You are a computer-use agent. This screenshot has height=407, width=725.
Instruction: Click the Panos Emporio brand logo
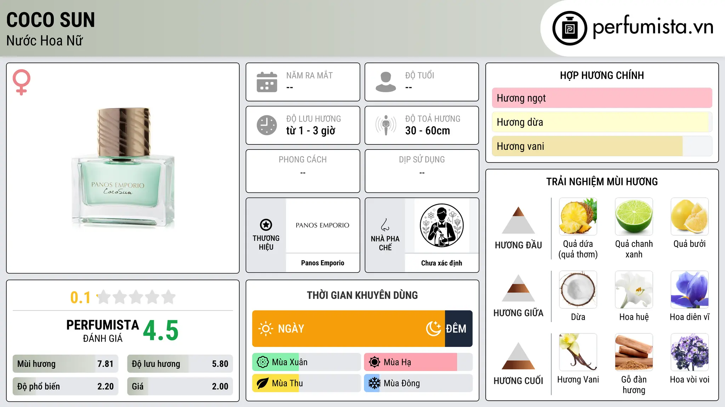pyautogui.click(x=322, y=225)
